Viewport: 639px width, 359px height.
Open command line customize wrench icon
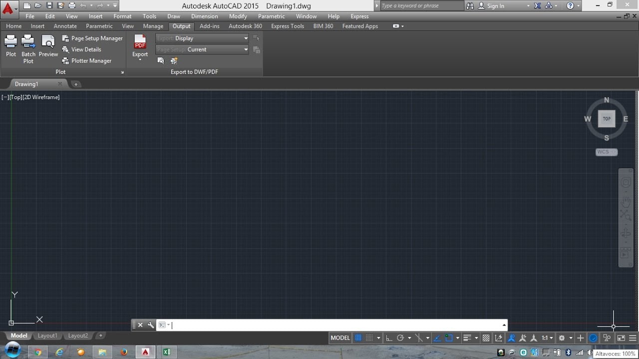click(x=151, y=325)
